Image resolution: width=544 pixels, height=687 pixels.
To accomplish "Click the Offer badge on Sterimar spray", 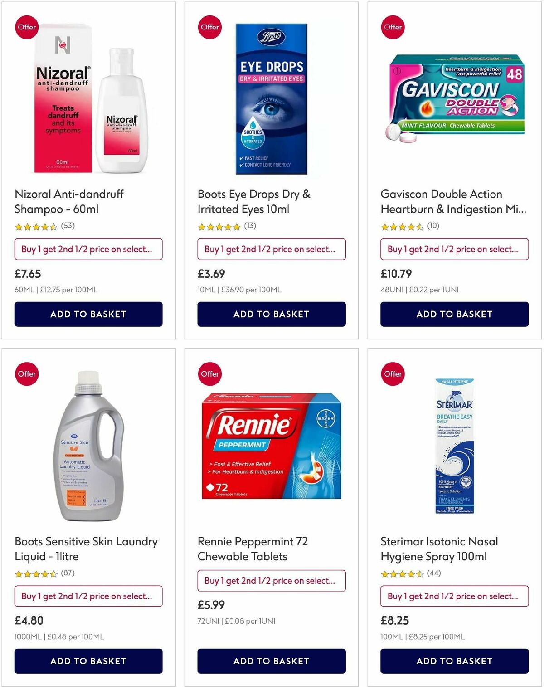I will [392, 374].
